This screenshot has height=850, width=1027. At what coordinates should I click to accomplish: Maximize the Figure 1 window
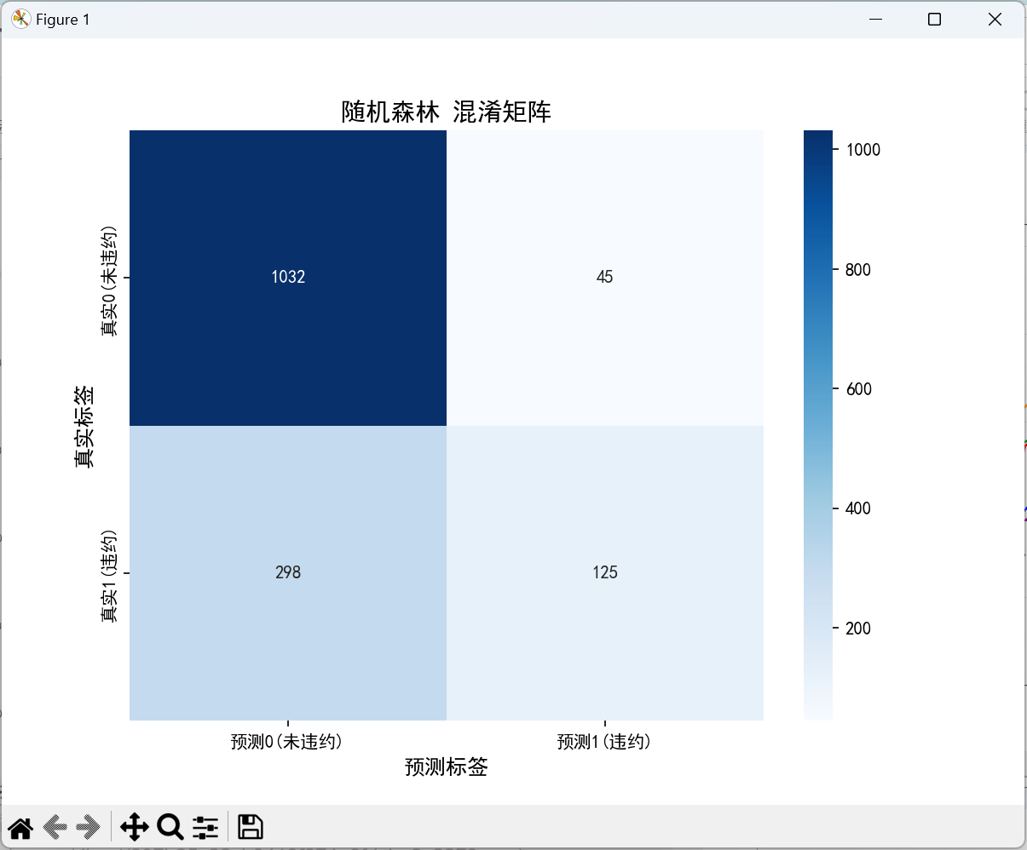pos(934,19)
